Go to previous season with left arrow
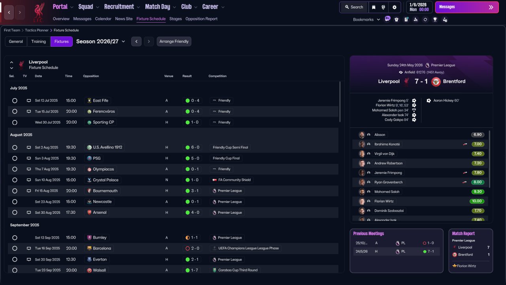This screenshot has height=285, width=506. click(136, 42)
